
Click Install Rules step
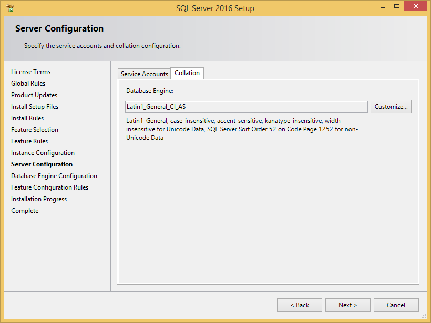pos(27,118)
